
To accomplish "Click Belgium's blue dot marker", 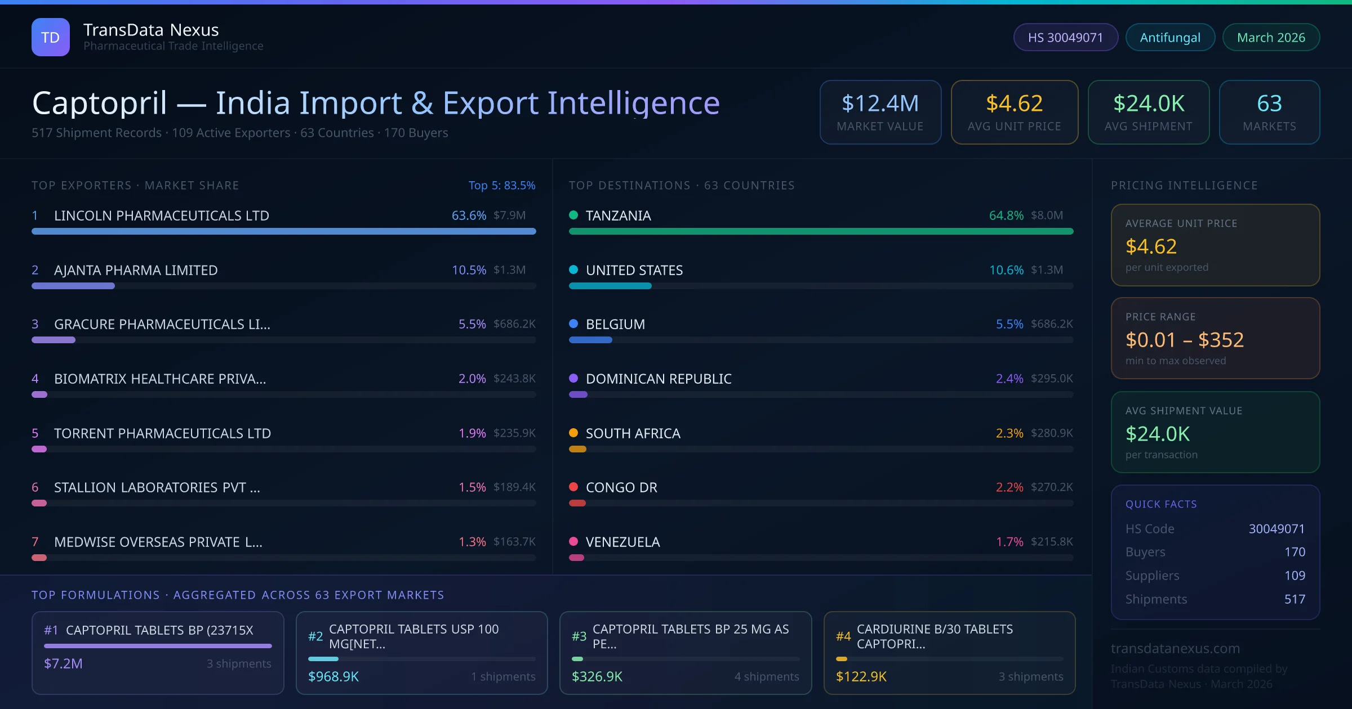I will click(x=573, y=324).
